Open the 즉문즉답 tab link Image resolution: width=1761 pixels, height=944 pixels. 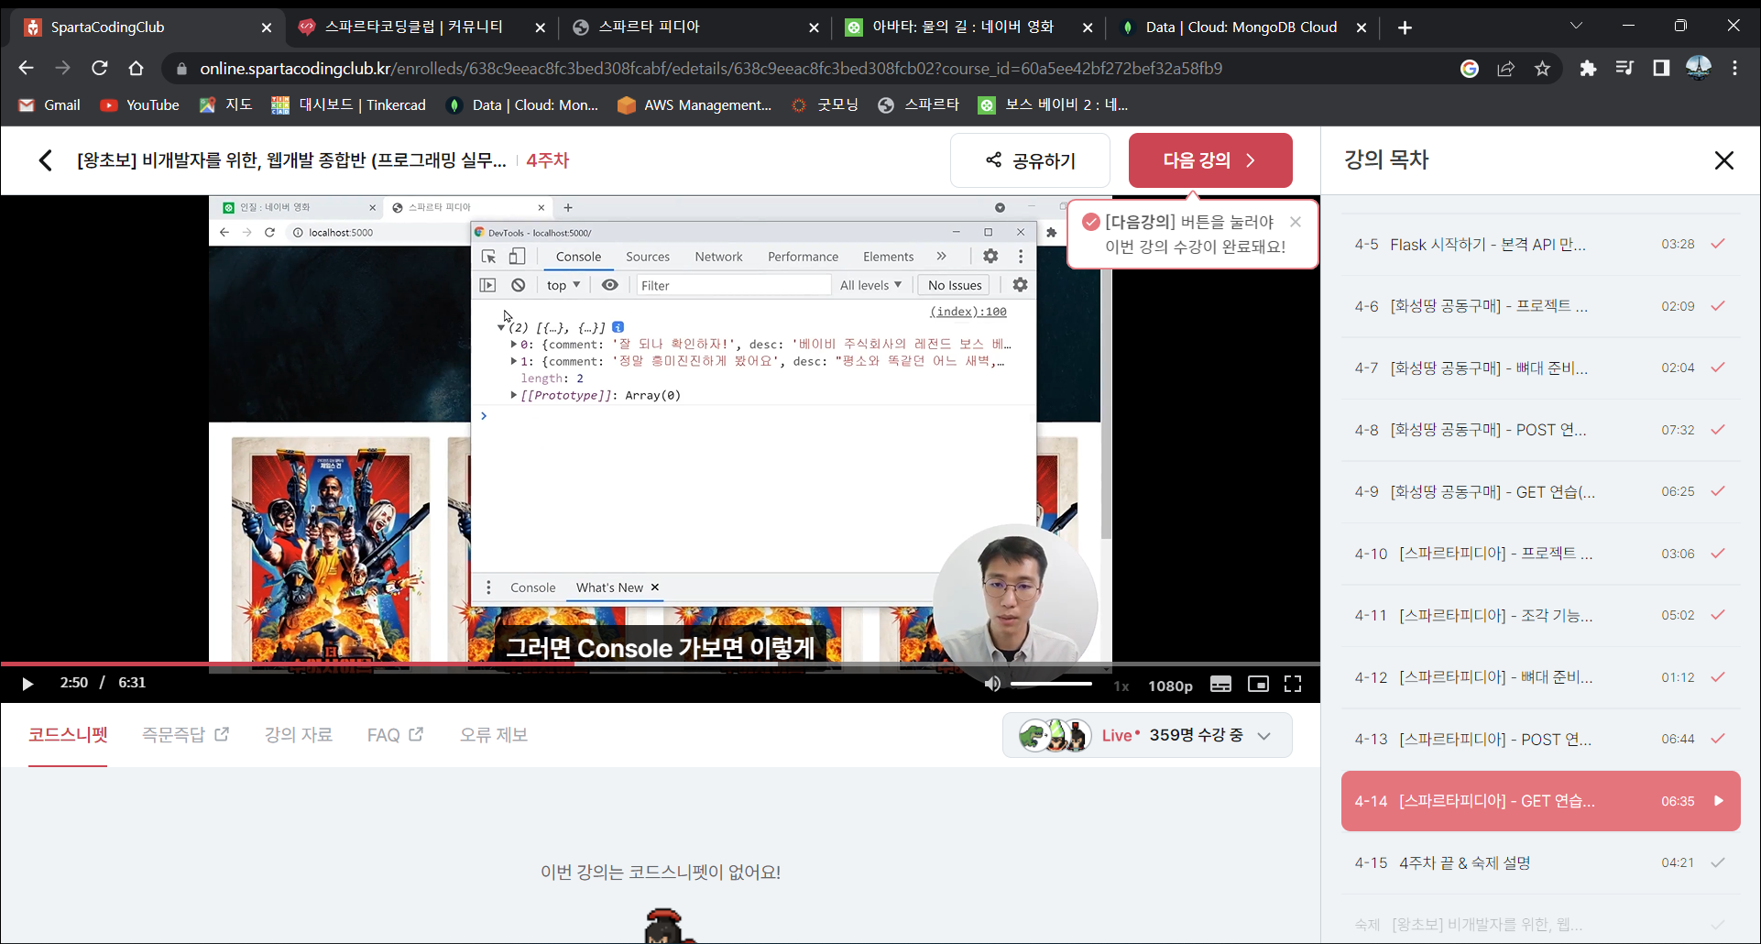click(185, 734)
